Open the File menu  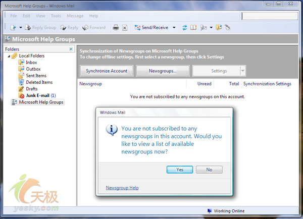[x=14, y=16]
